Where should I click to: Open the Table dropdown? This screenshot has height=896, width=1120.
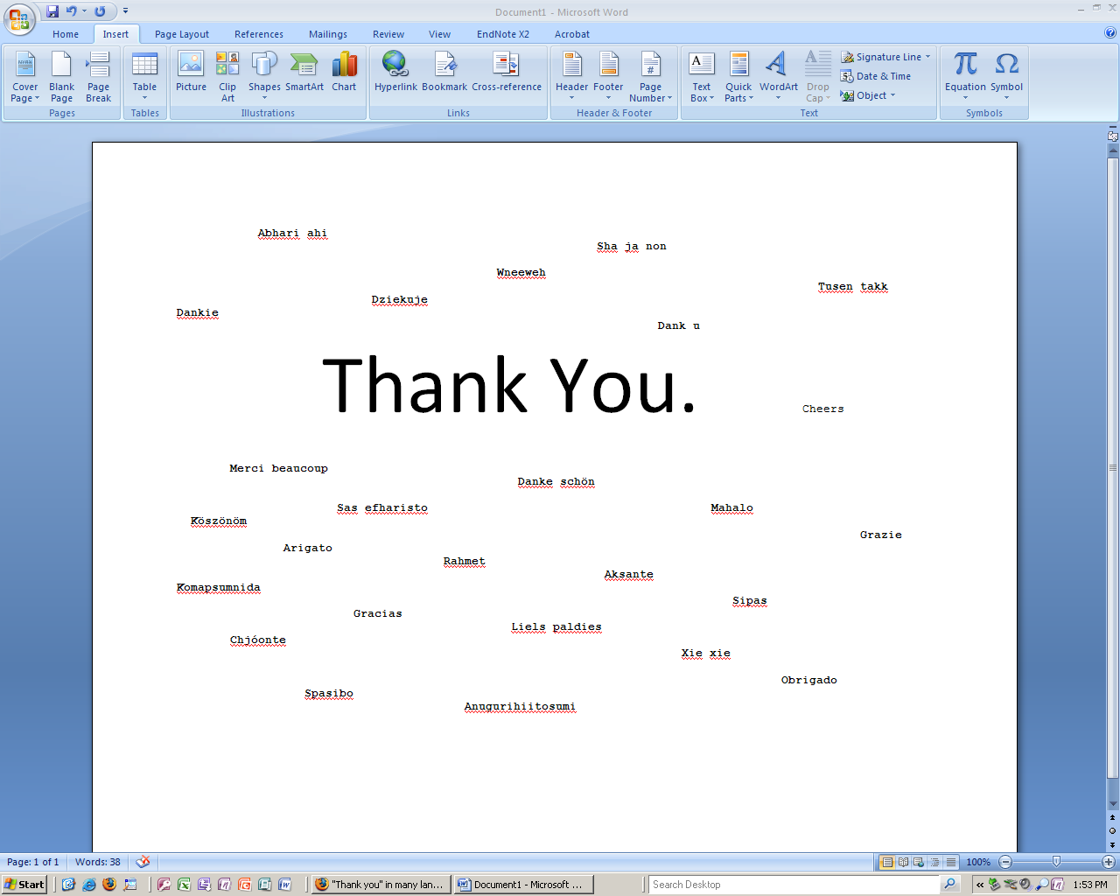tap(144, 77)
